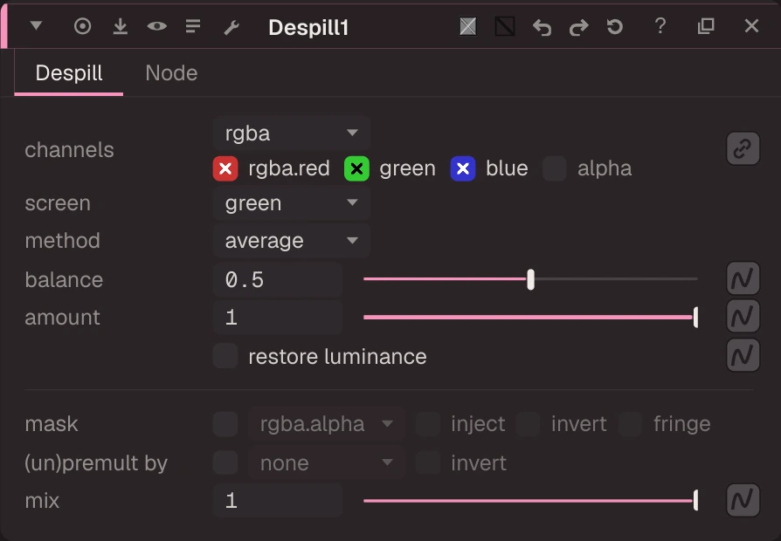Open help with the question mark
The width and height of the screenshot is (781, 541).
click(x=660, y=26)
